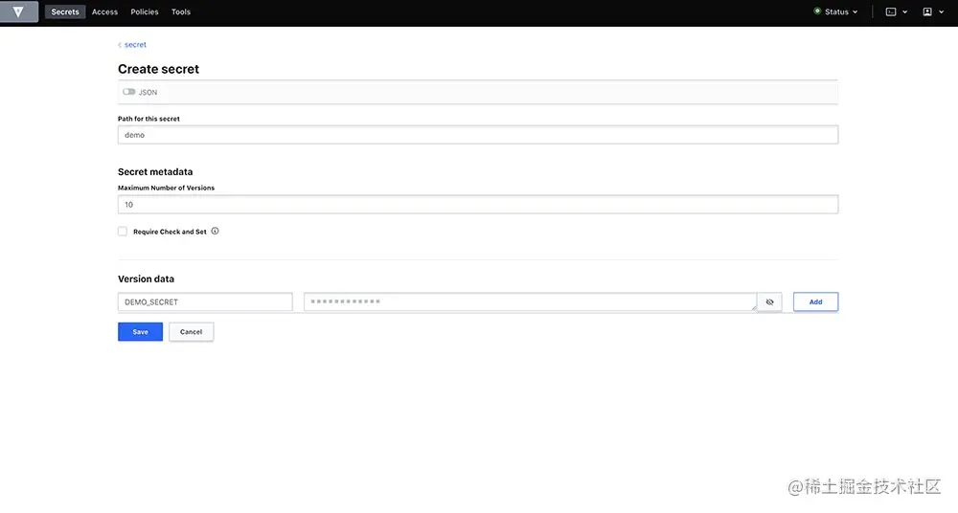Screen dimensions: 958x513
Task: Click the green Status indicator dot
Action: pos(817,11)
